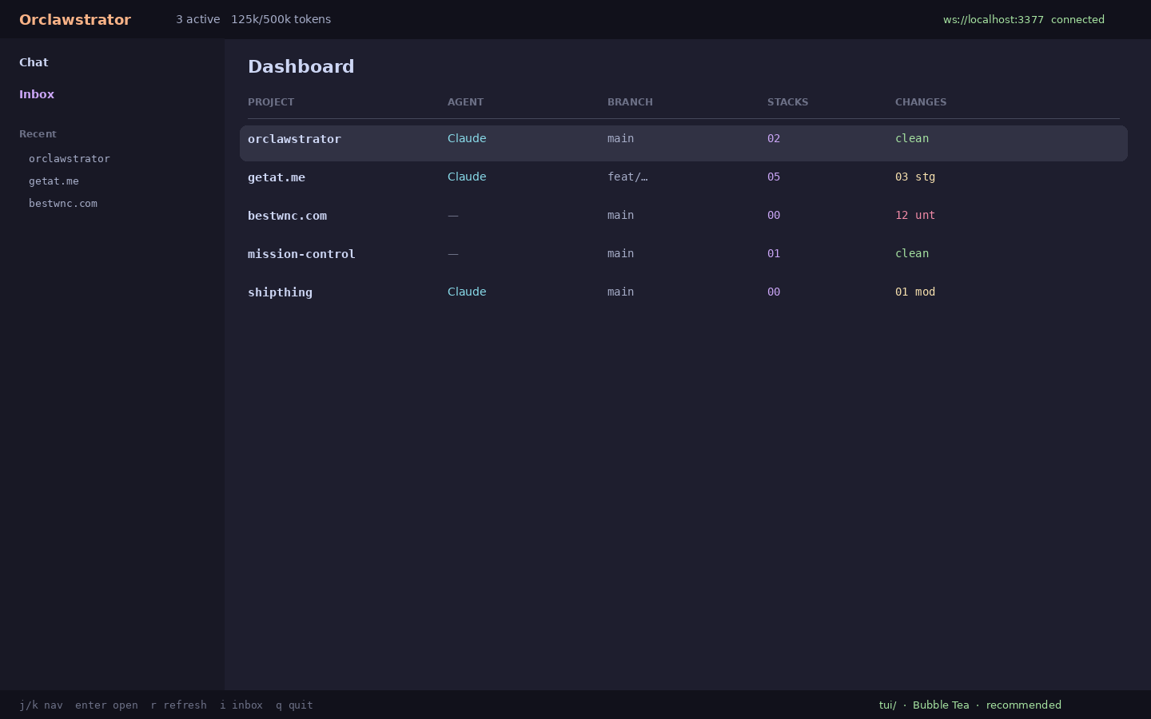Click the Recent section label
This screenshot has height=719, width=1151.
pyautogui.click(x=38, y=133)
